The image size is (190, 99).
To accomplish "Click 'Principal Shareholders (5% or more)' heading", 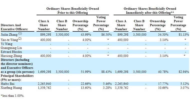I will (17, 78).
